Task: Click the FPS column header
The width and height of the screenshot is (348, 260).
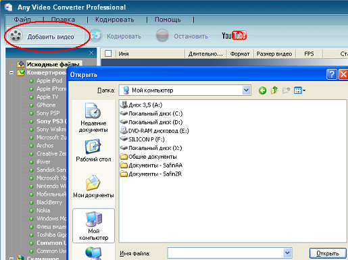Action: click(309, 54)
